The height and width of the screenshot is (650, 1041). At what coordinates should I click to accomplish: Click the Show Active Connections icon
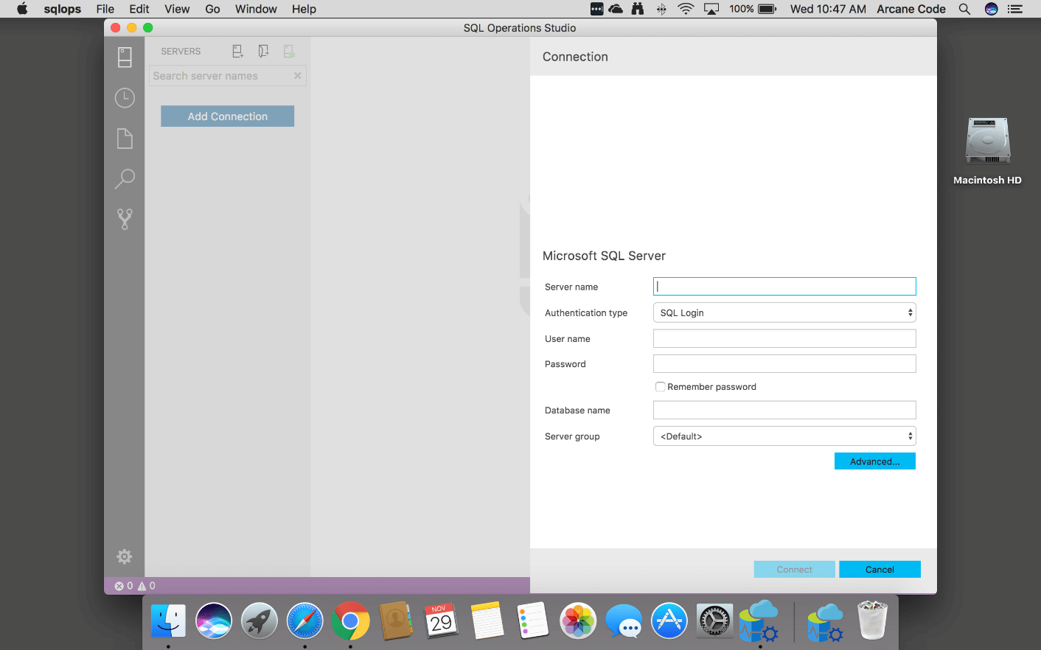click(x=289, y=51)
